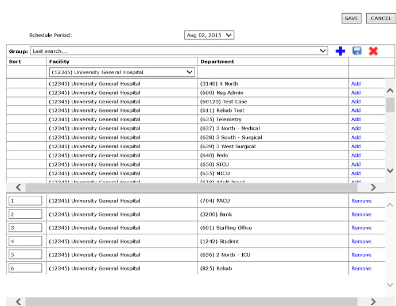Remove the (825) Rehab department
The height and width of the screenshot is (306, 396).
click(x=361, y=268)
